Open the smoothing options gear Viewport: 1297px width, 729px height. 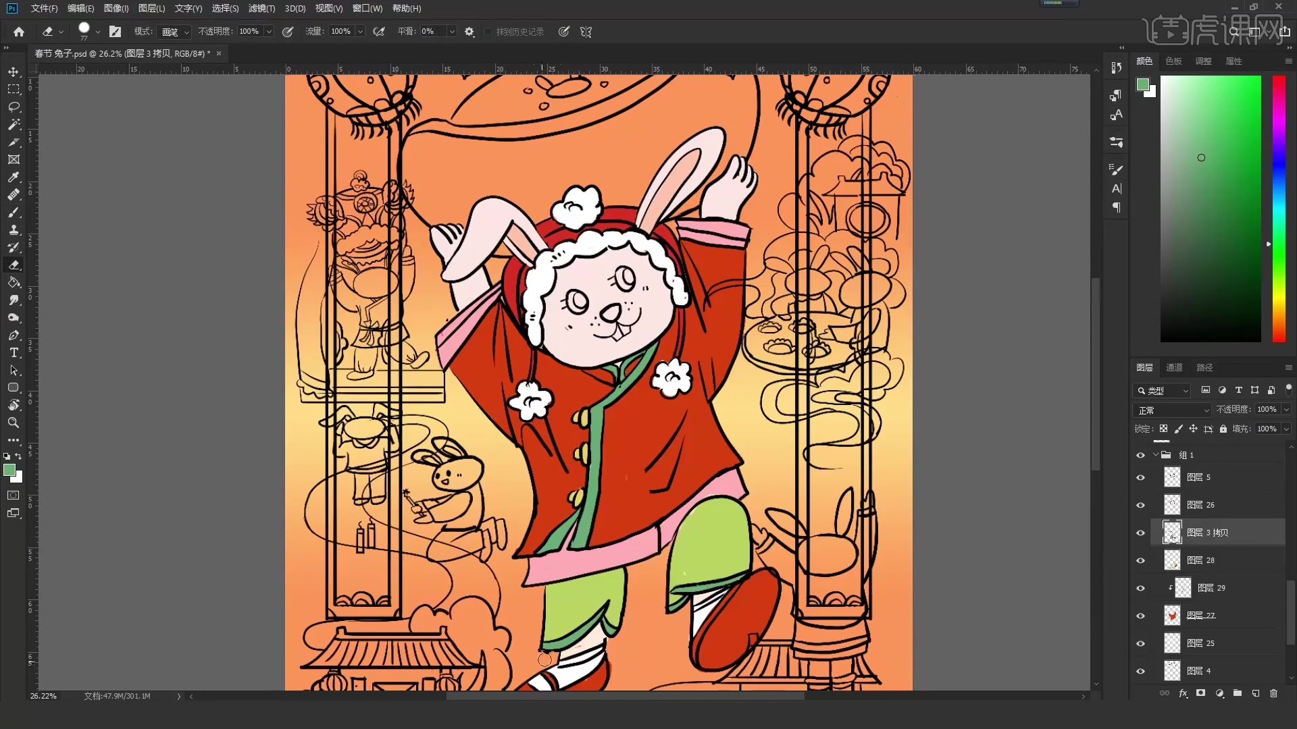469,32
